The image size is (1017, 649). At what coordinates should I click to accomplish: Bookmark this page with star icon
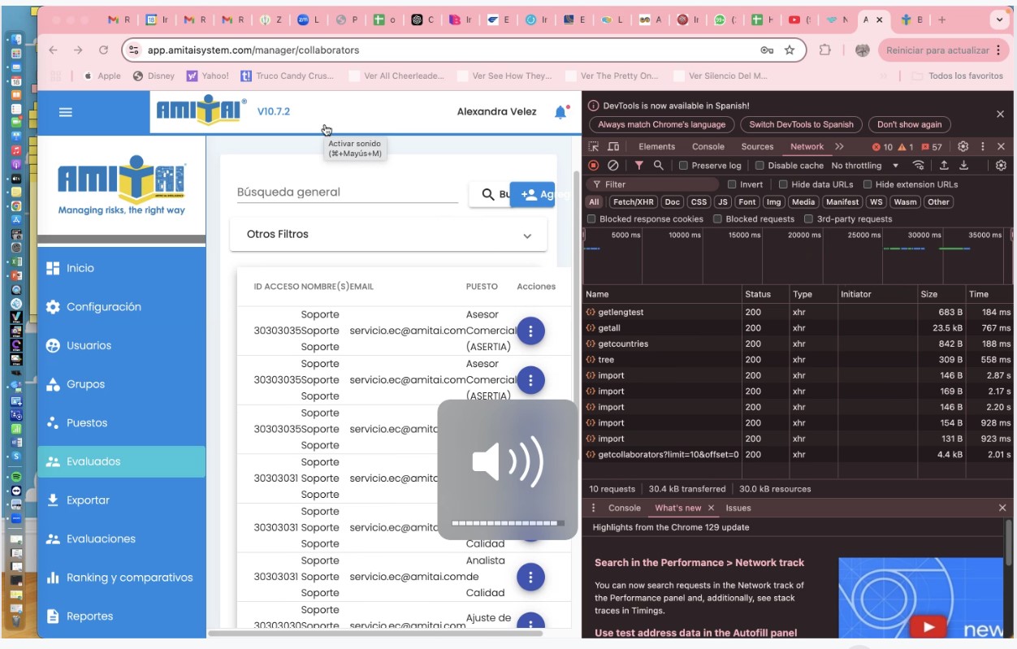click(x=789, y=50)
